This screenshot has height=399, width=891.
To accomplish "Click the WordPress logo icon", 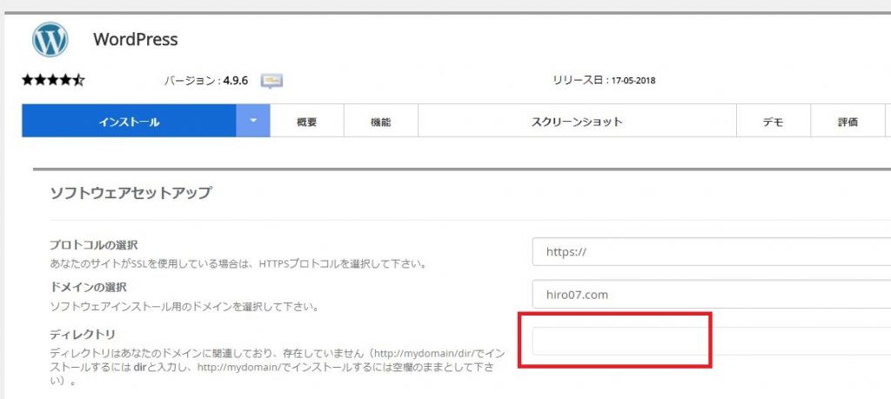I will [x=50, y=39].
